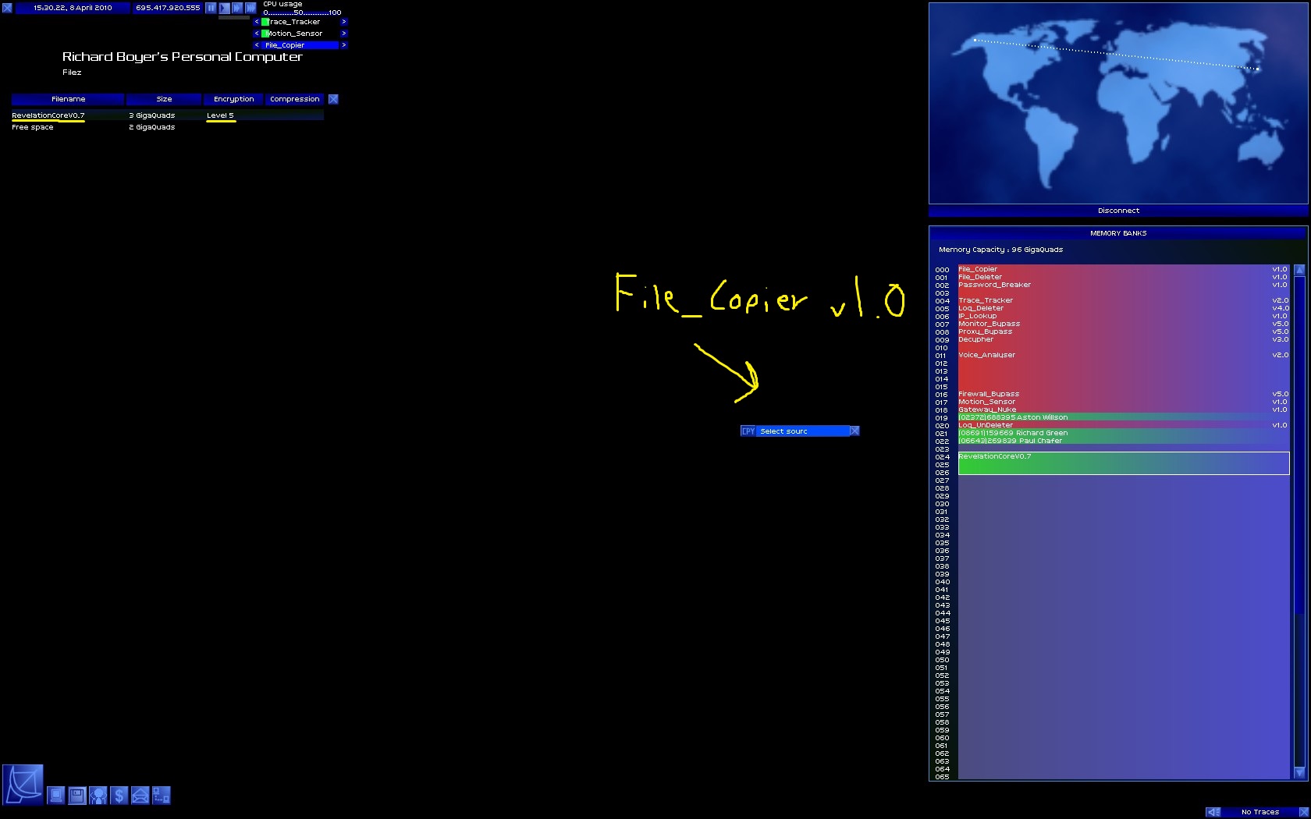
Task: Increase CPU priority of Trace_Tracker task
Action: 343,22
